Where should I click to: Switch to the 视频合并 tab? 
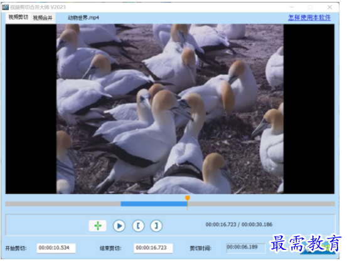[43, 18]
